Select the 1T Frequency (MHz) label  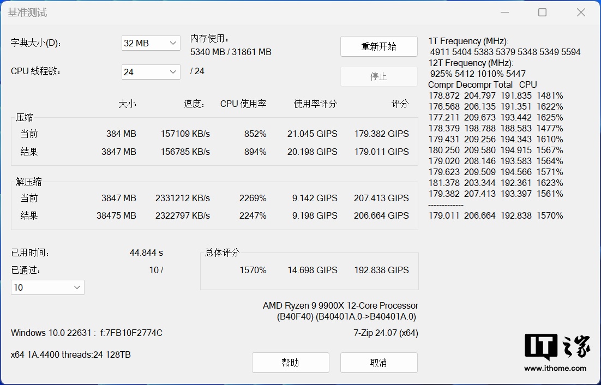click(x=468, y=41)
